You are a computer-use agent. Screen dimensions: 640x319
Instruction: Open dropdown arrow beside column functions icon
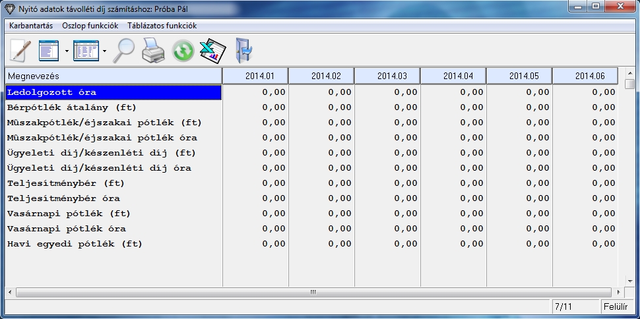[x=67, y=51]
